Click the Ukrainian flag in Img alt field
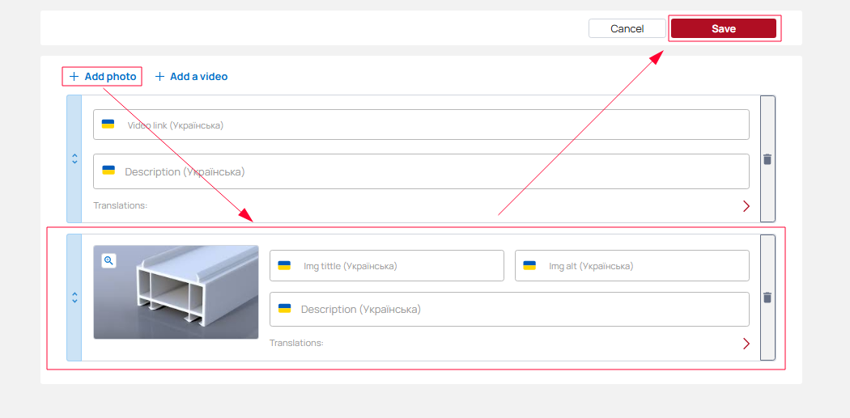 tap(529, 265)
